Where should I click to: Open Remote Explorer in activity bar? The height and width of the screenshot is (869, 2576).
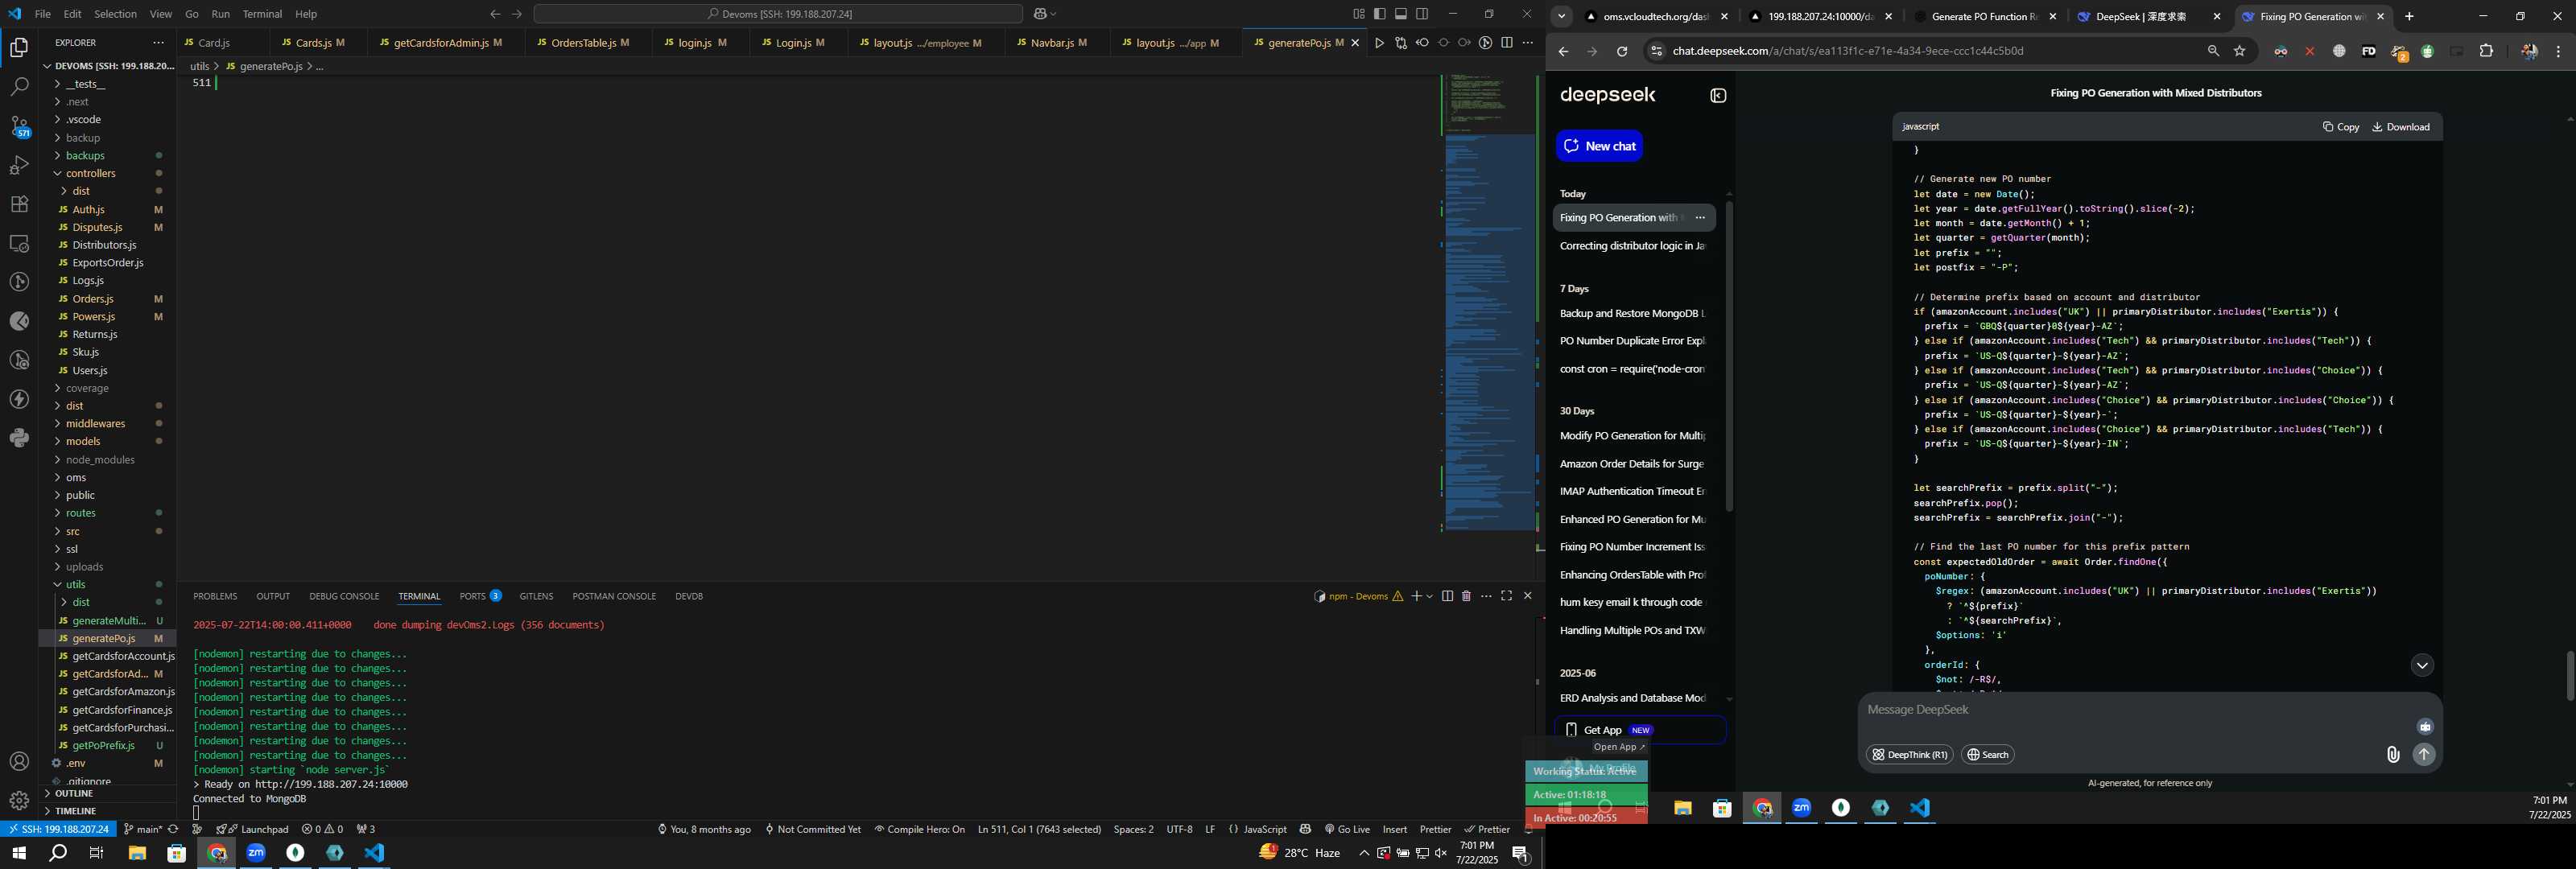[19, 243]
